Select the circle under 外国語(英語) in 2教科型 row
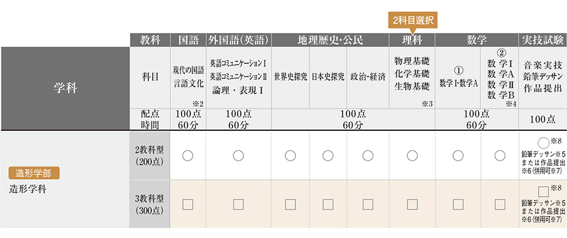Viewport: 567px width, 238px height. coord(238,155)
